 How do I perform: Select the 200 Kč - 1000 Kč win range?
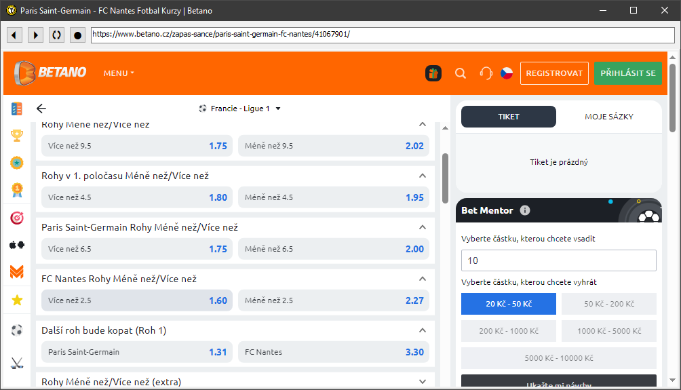click(x=508, y=331)
